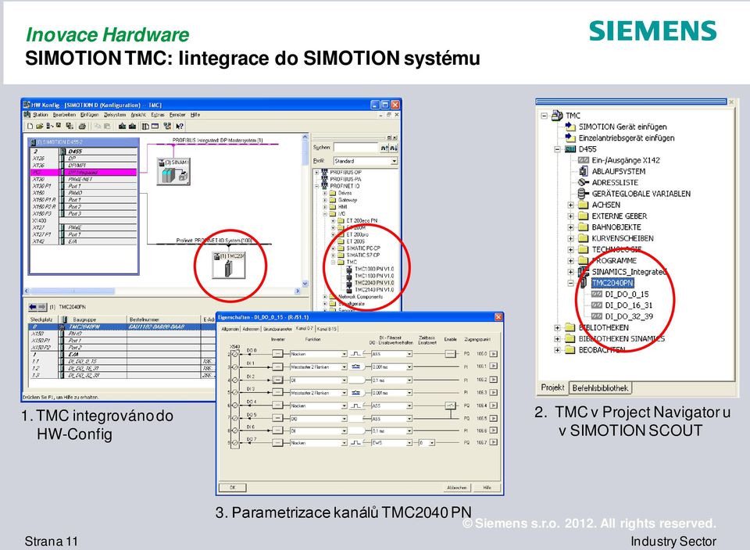
Task: Select the TMC2040 device icon on Profinet line
Action: pyautogui.click(x=229, y=266)
